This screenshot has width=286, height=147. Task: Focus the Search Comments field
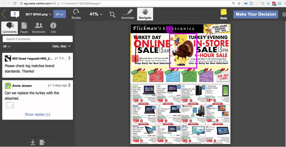[38, 39]
